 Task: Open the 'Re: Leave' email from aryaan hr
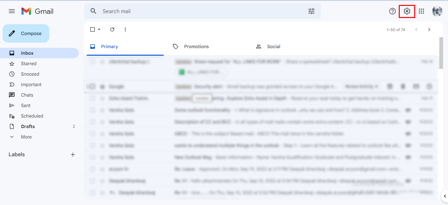click(261, 169)
